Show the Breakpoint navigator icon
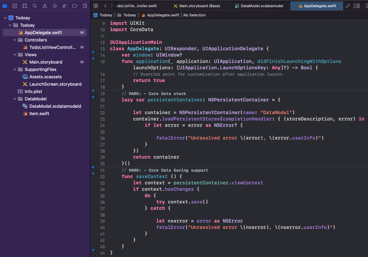This screenshot has width=368, height=257. [74, 6]
